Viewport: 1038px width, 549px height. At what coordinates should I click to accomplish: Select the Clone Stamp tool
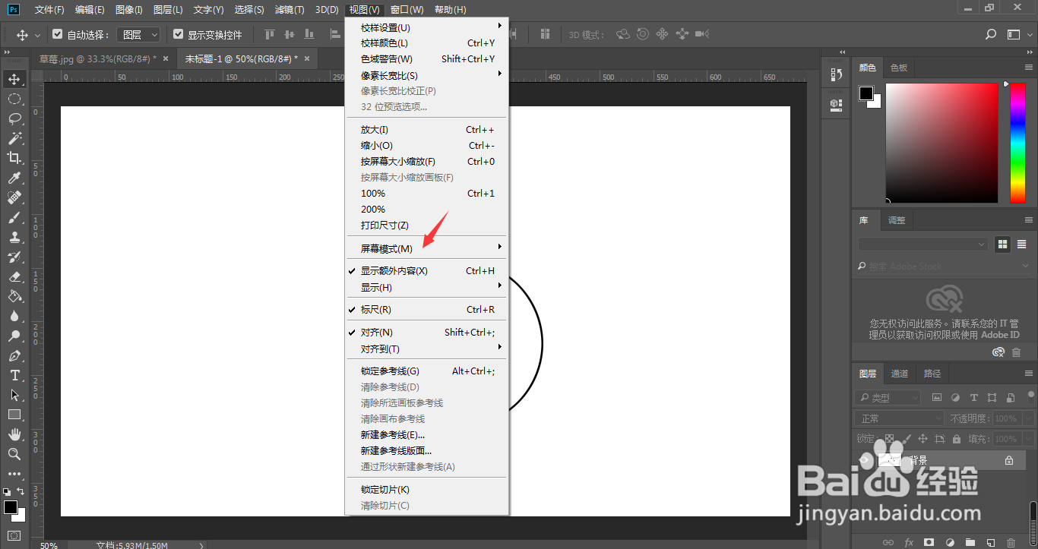(x=14, y=237)
